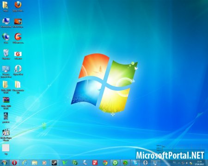Select the orange Firefox image file thumbnail
The image size is (208, 166).
[18, 23]
